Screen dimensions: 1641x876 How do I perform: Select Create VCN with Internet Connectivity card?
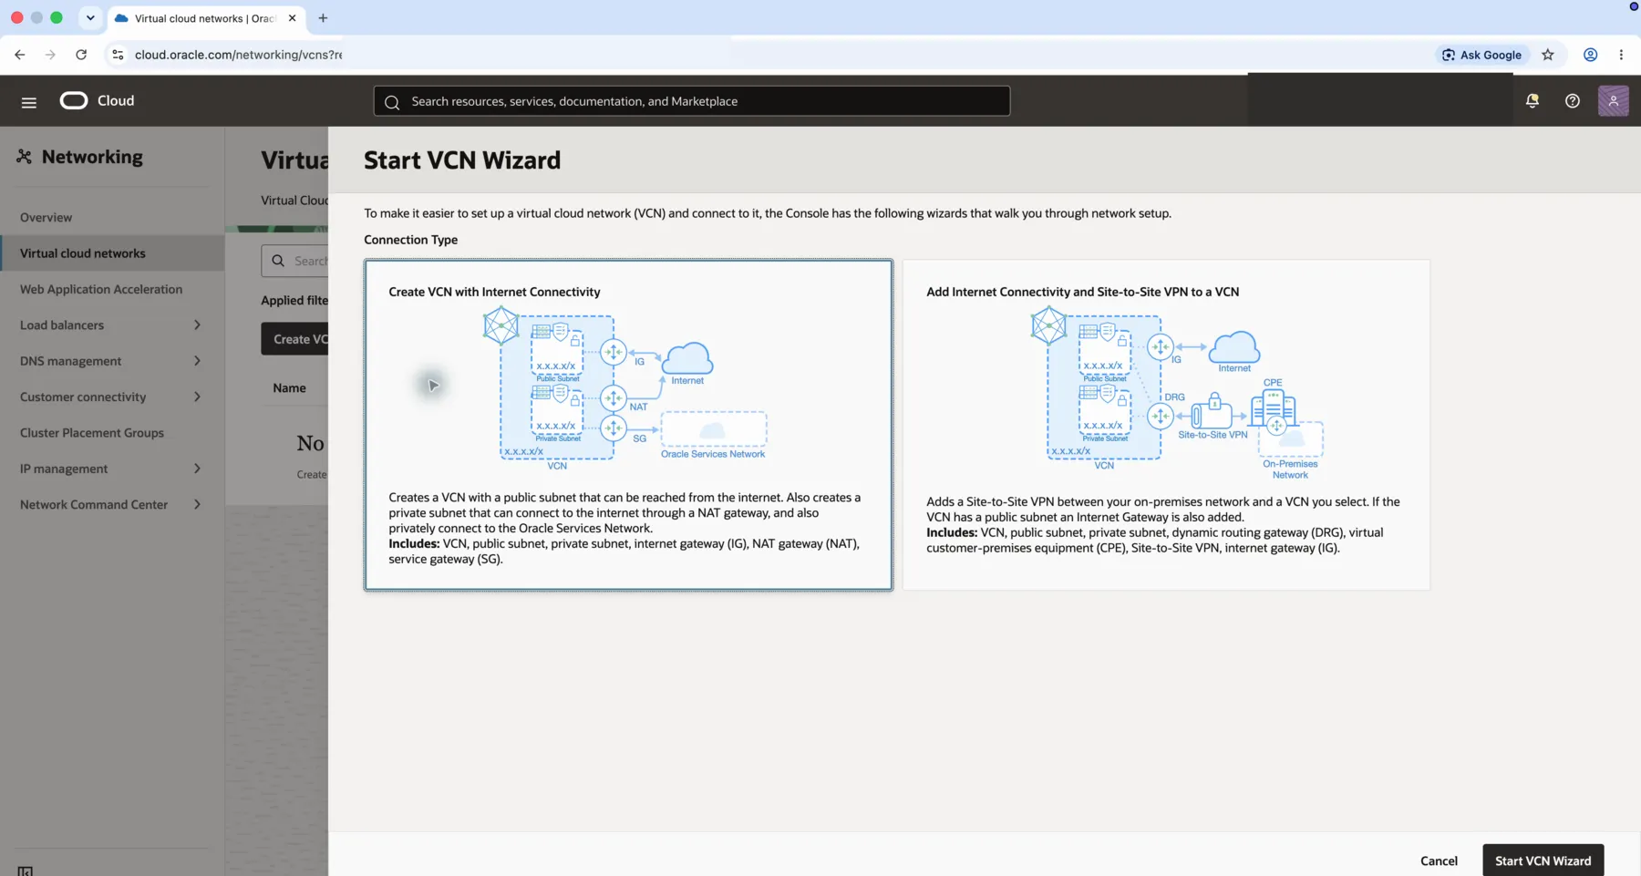(628, 425)
